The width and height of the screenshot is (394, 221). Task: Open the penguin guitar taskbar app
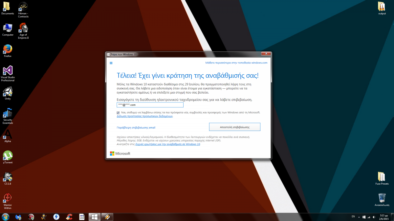44,217
